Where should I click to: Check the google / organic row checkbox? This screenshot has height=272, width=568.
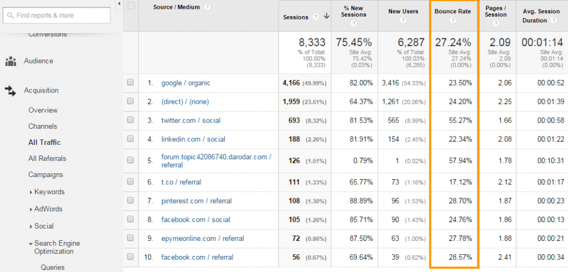point(130,83)
